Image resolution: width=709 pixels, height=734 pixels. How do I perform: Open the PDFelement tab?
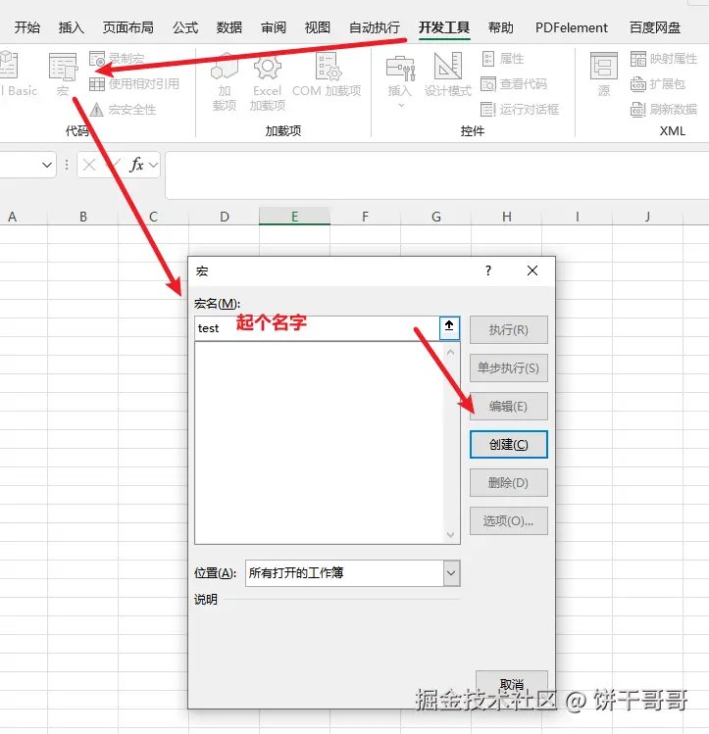coord(572,27)
